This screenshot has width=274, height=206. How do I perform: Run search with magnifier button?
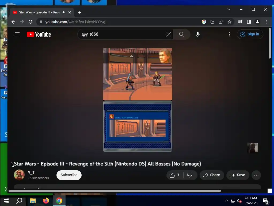point(182,34)
